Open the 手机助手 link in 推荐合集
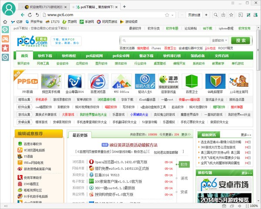Viewport: 261px width, 209px height. coord(41,100)
